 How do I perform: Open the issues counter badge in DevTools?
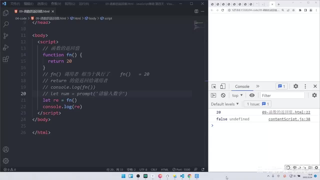pyautogui.click(x=281, y=86)
